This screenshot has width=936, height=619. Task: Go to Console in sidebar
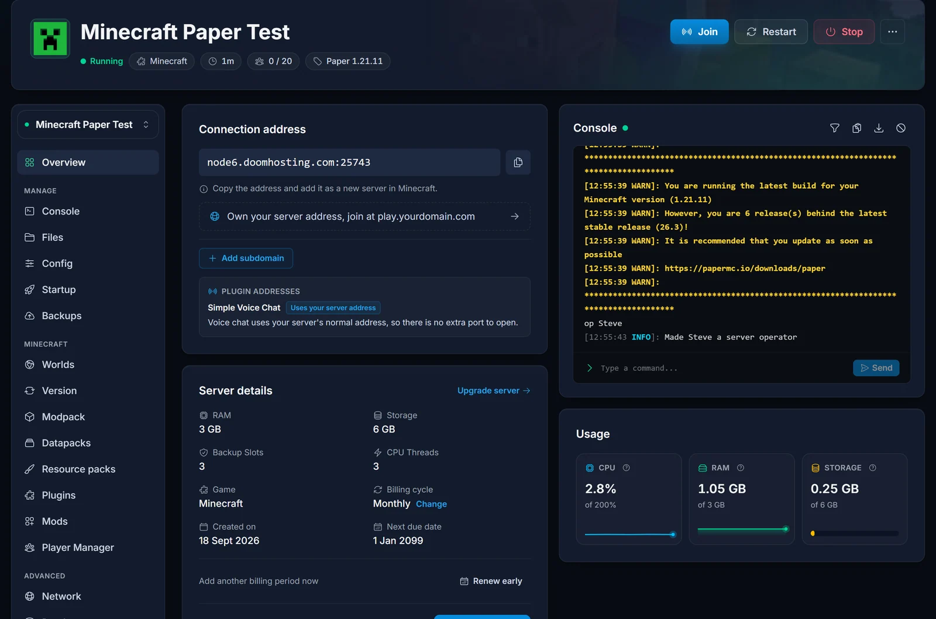(88, 211)
